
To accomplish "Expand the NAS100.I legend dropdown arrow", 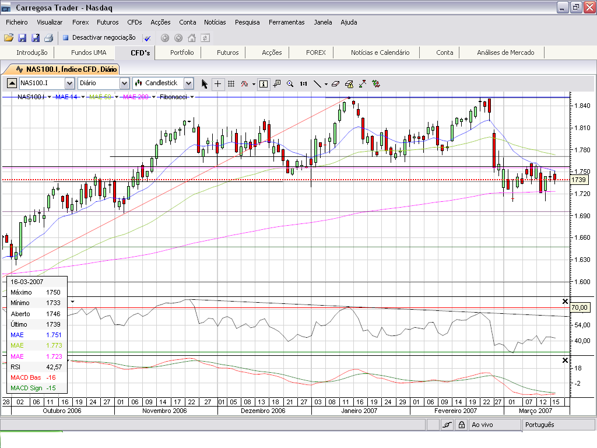I will (50, 97).
